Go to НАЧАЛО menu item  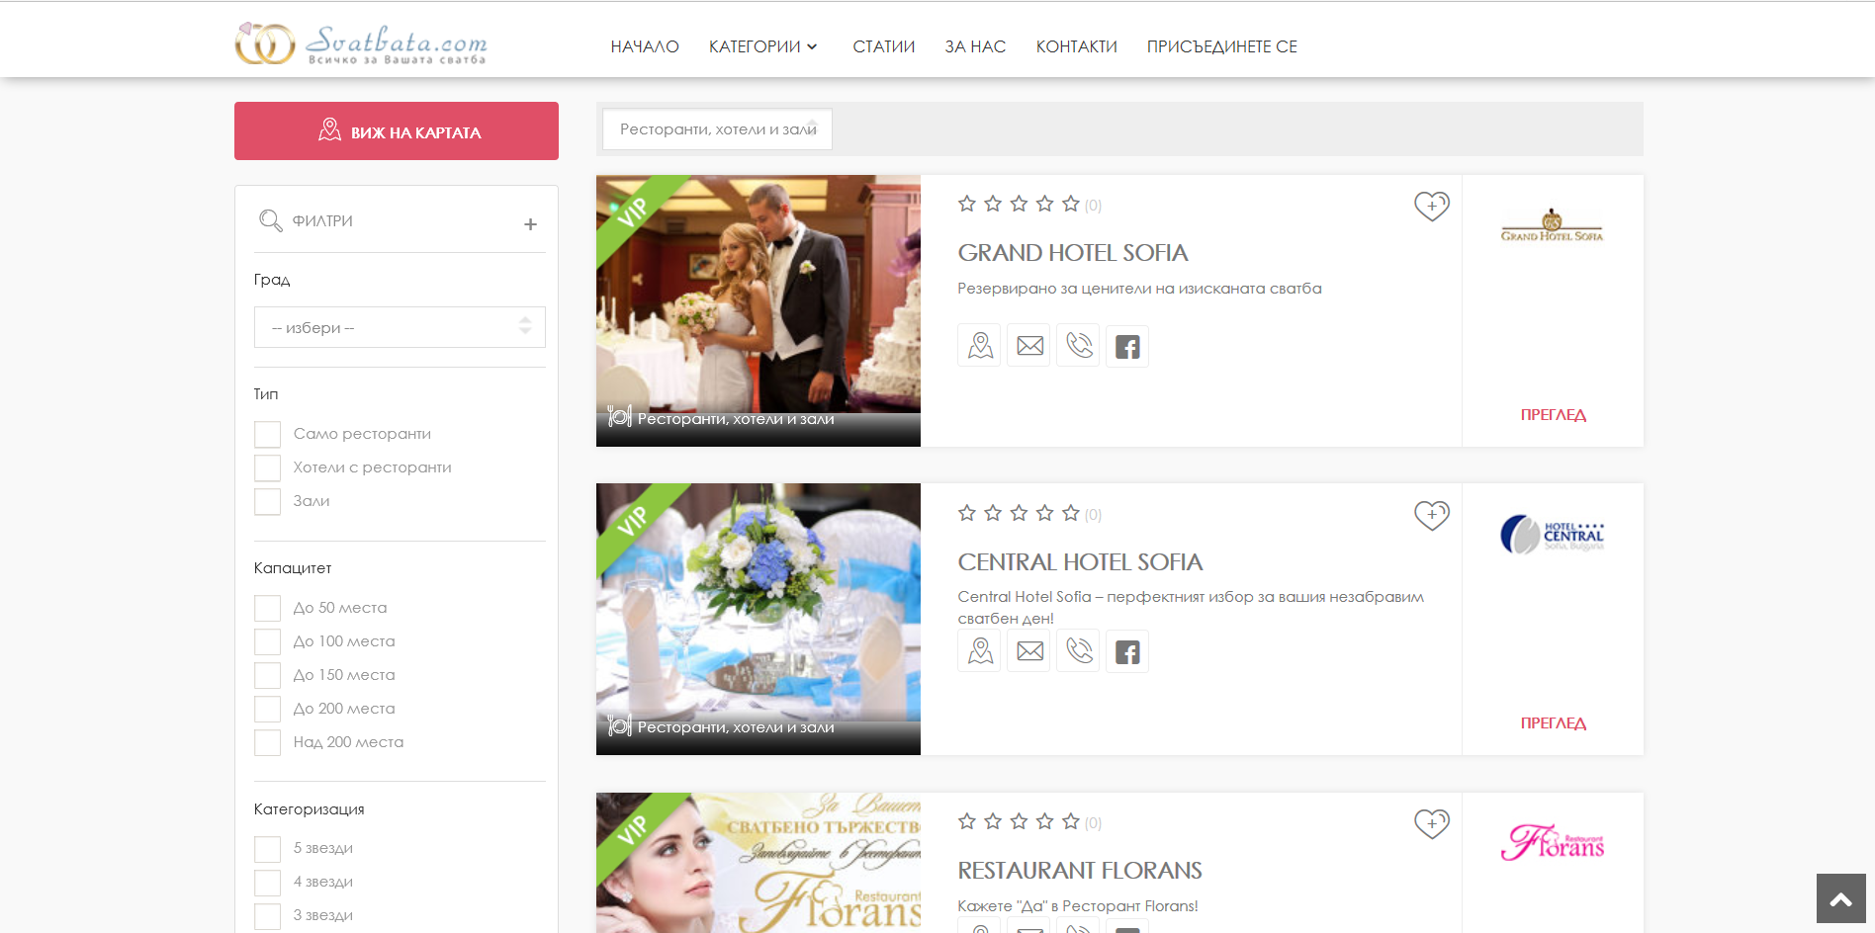click(x=645, y=46)
